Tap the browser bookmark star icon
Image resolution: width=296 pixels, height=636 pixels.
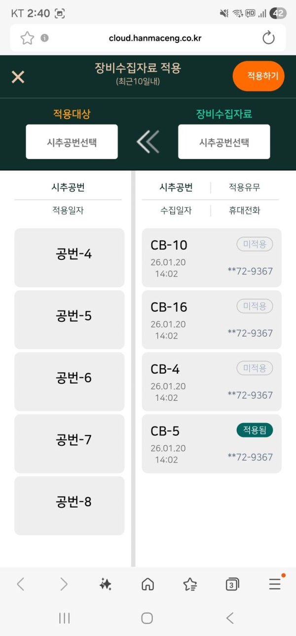[x=27, y=38]
